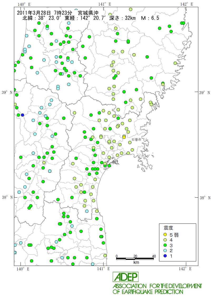Click the 石巻市 city label
The height and width of the screenshot is (297, 212).
[x=136, y=140]
